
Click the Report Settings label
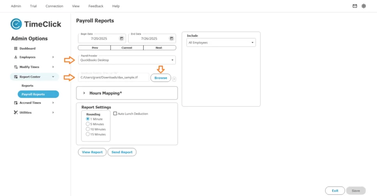(96, 107)
